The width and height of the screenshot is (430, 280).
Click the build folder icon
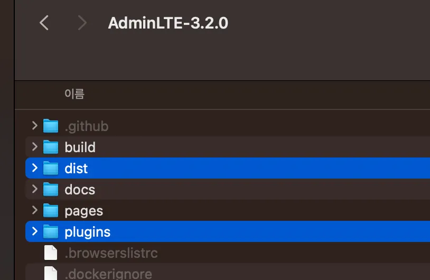[51, 147]
